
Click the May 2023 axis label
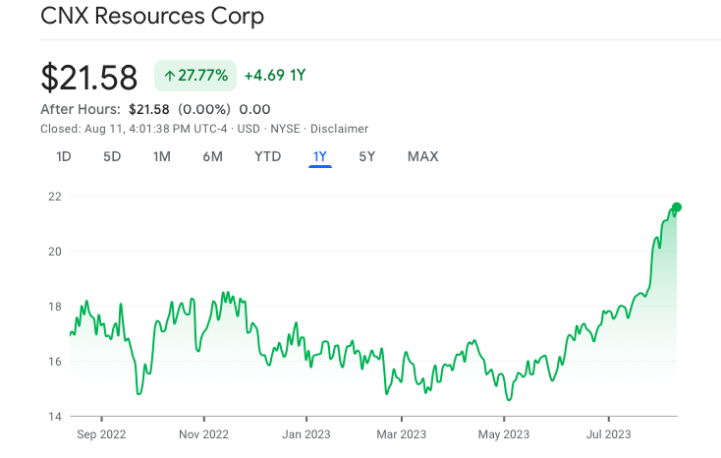504,434
